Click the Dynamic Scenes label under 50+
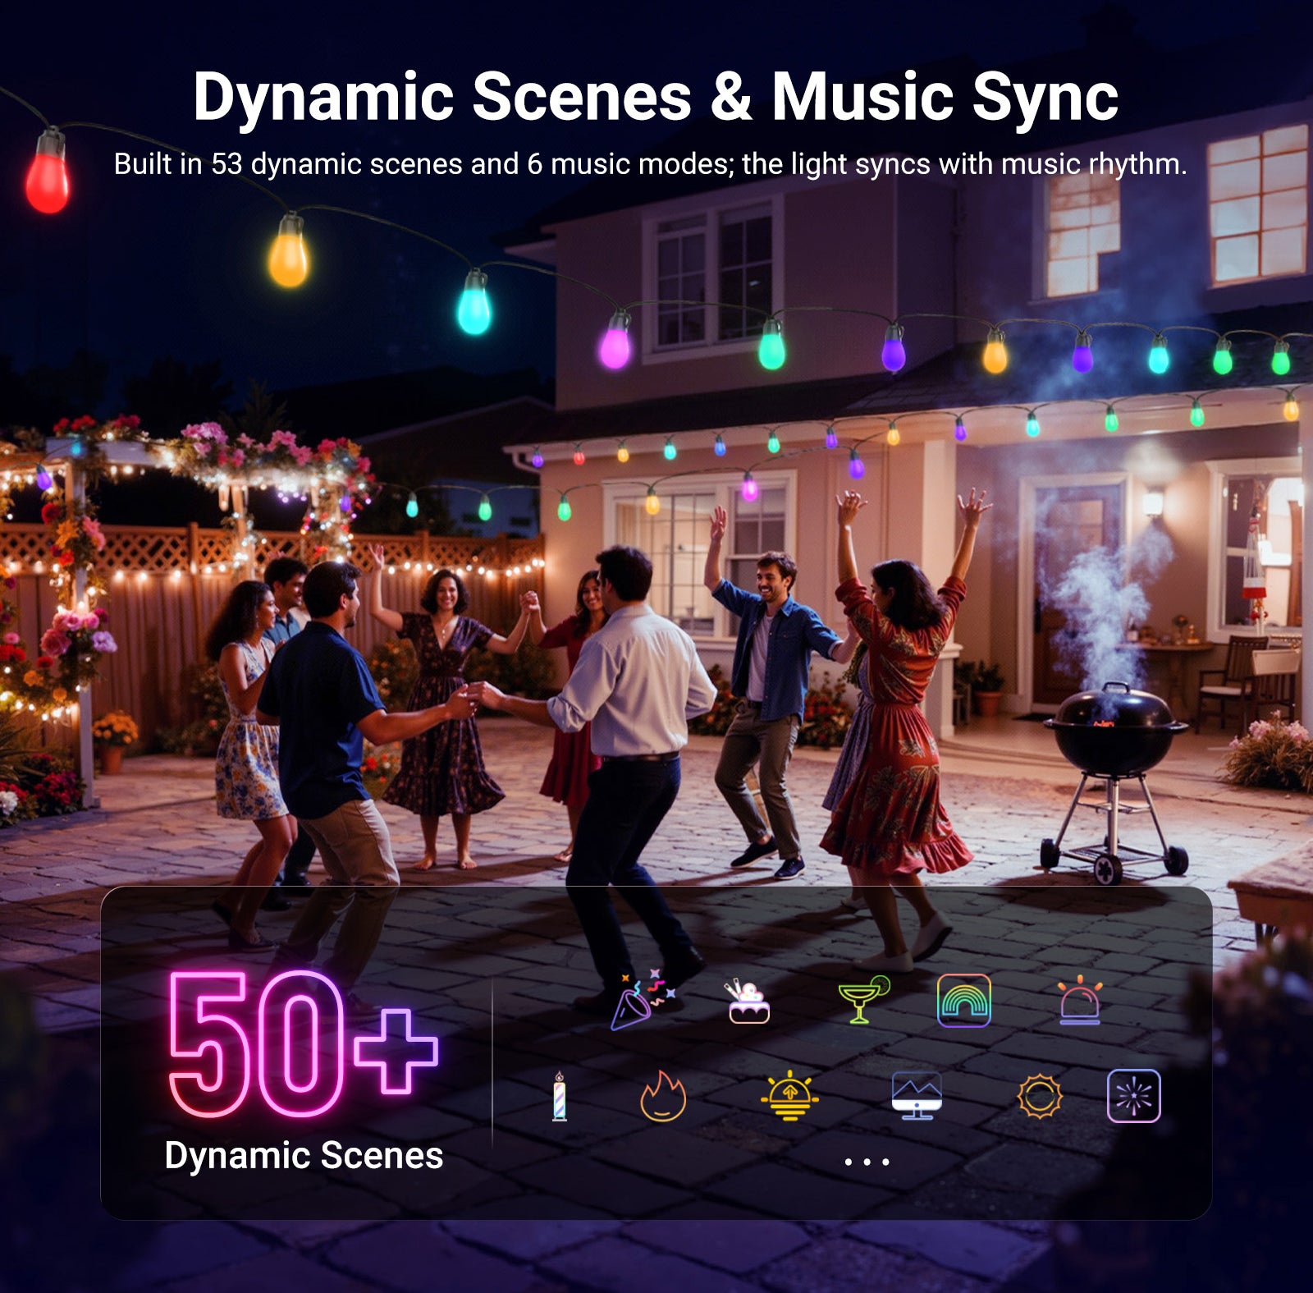The image size is (1313, 1293). point(304,1155)
